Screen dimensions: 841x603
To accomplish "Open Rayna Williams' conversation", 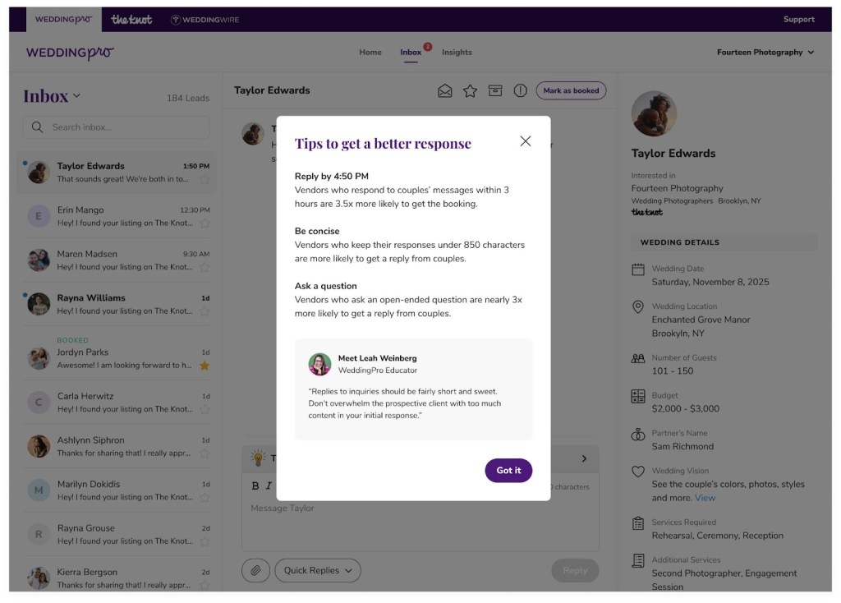I will (117, 304).
